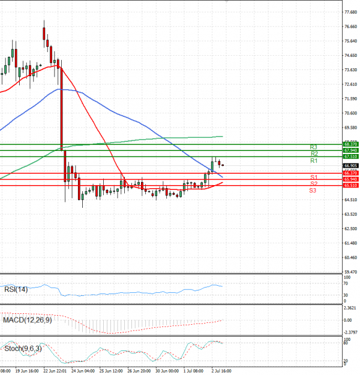Click the 1 Jul 08:00 time label
Screen dimensions: 360x375
tap(193, 371)
